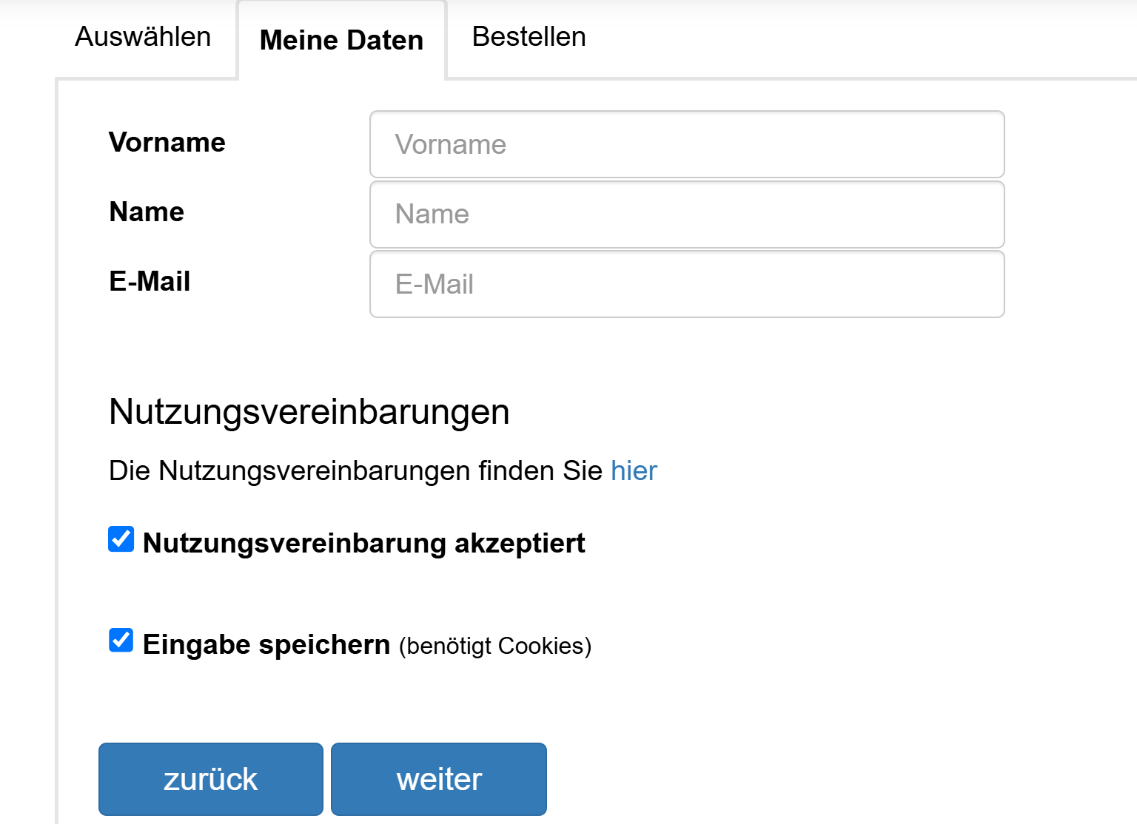Click the bold Vorname field label
Screen dimensions: 1137x824
(x=167, y=142)
